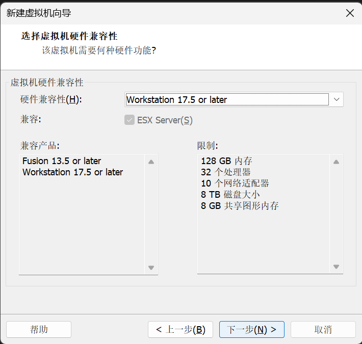
Task: Click the 取消 button
Action: (x=323, y=329)
